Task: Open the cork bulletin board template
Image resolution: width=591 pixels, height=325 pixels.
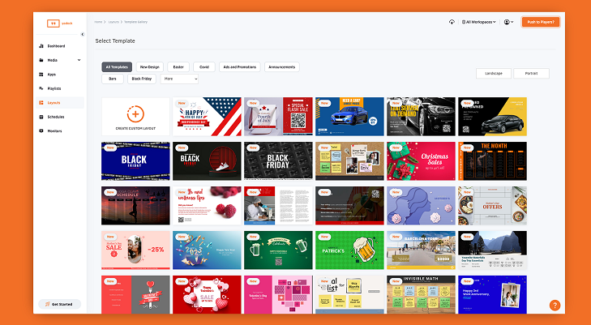Action: click(349, 161)
